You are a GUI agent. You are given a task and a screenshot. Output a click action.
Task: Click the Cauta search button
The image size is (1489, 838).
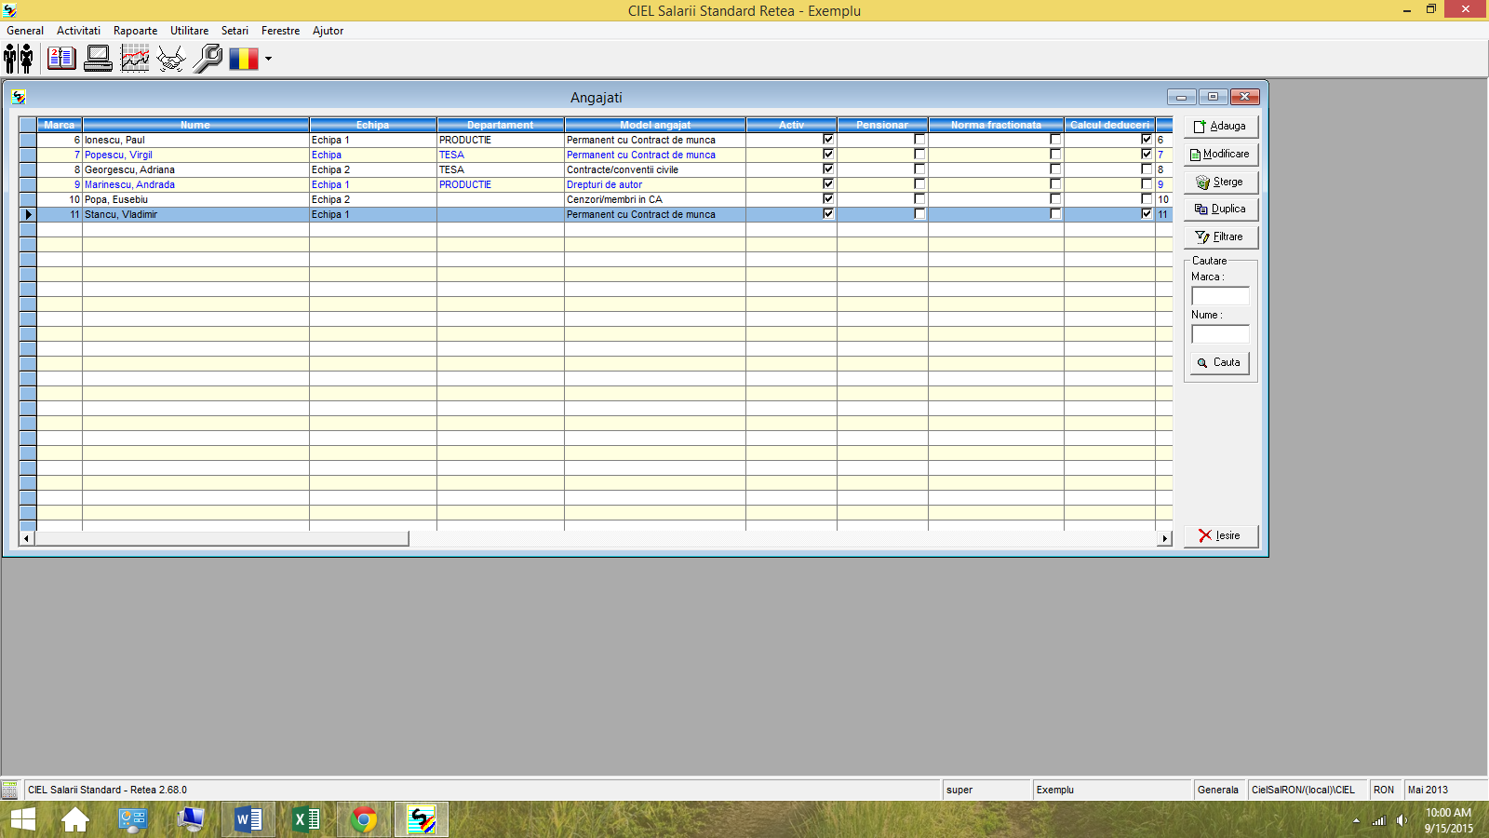1220,362
